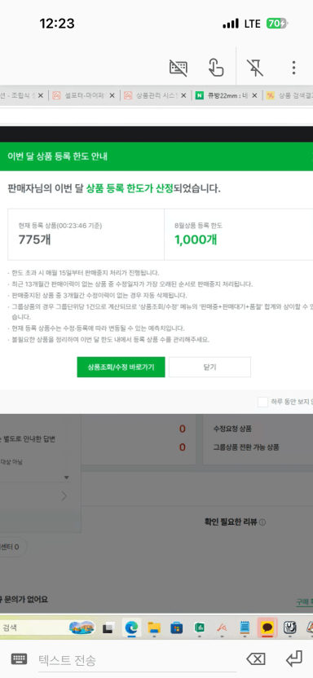Tap the unpin toolbar icon
Screen dimensions: 313x678
[254, 68]
